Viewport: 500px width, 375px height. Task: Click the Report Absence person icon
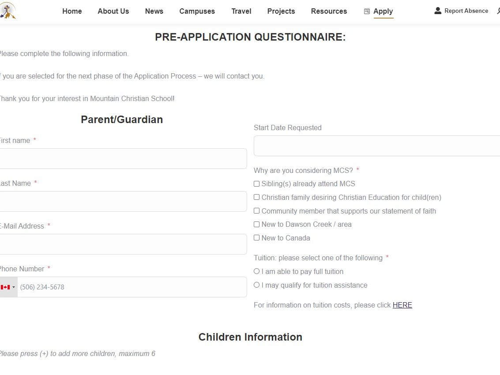[x=438, y=11]
